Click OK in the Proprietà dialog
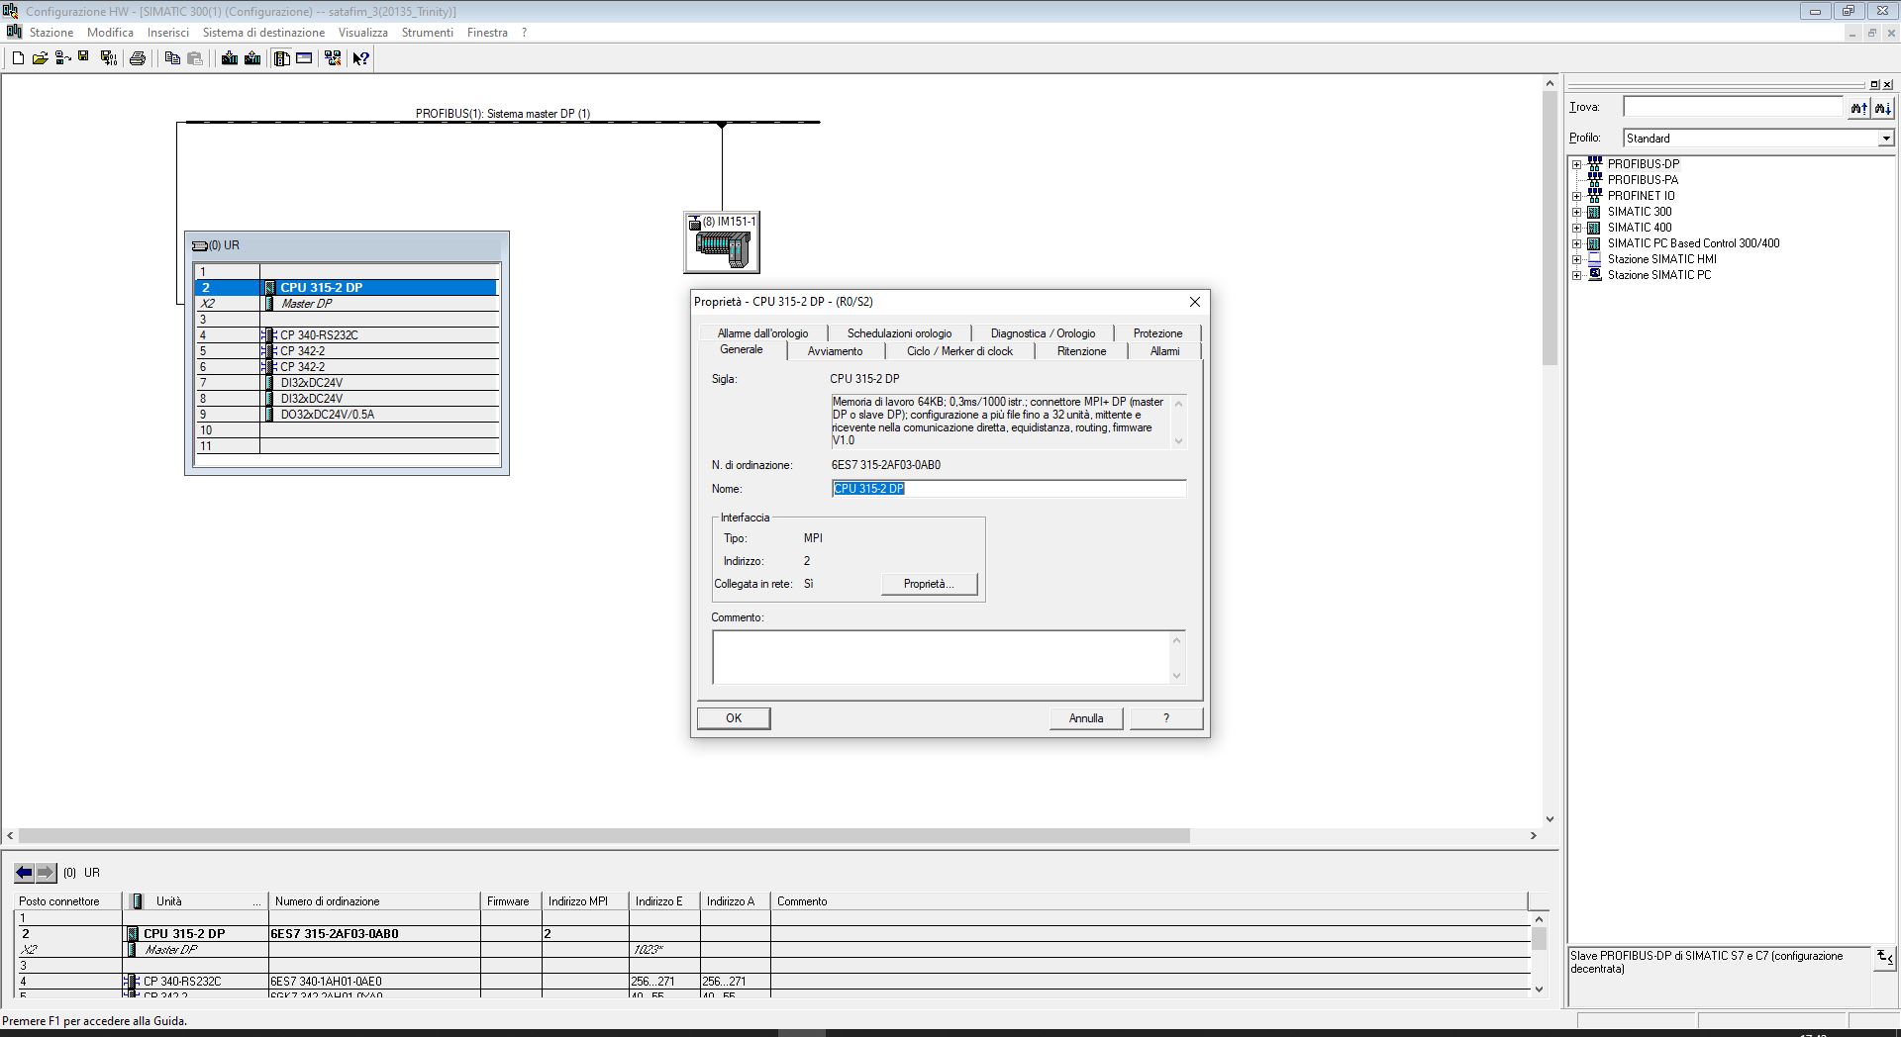 click(734, 718)
